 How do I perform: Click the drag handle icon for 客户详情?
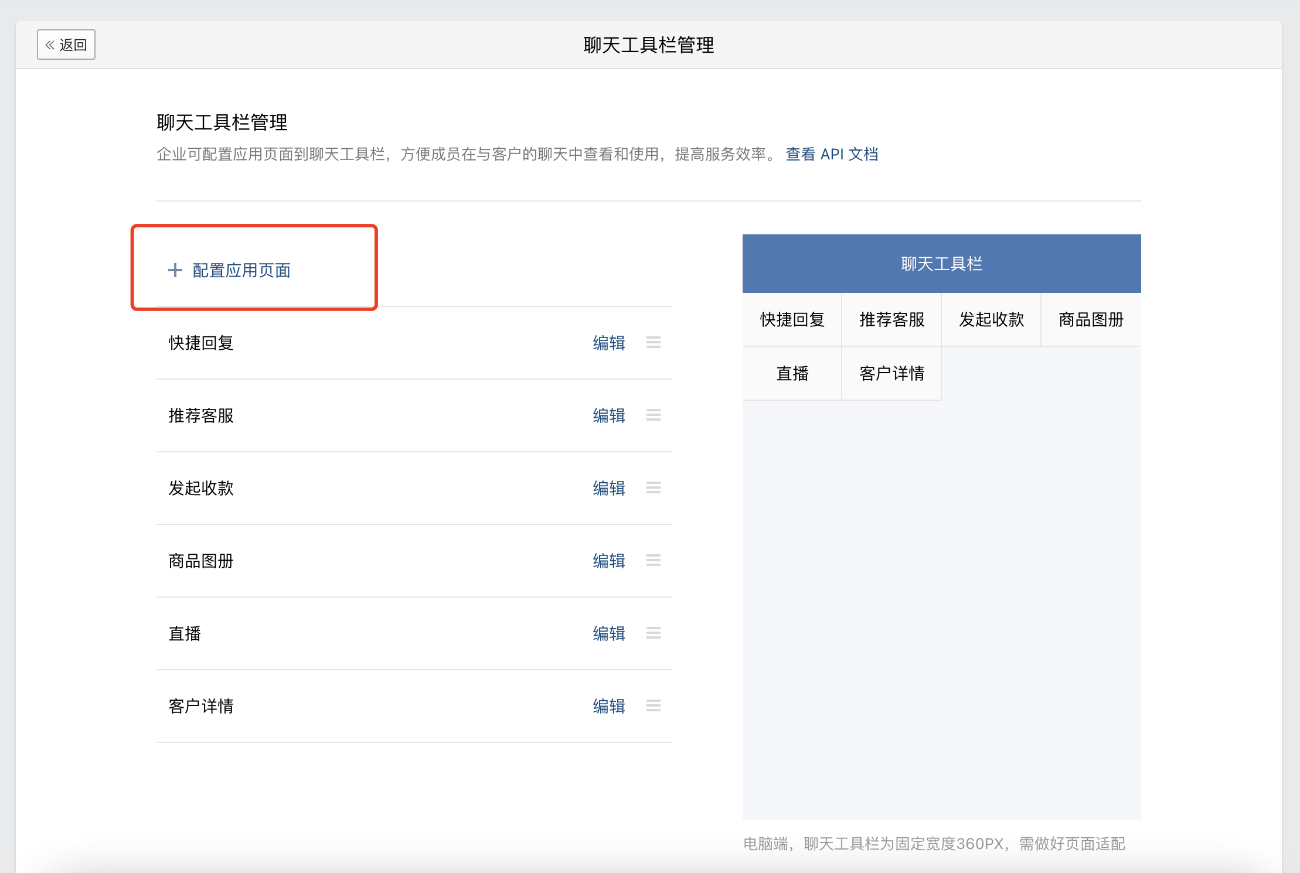pyautogui.click(x=654, y=705)
